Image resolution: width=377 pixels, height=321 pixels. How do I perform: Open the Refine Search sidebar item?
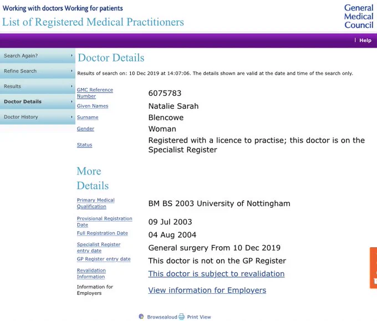coord(38,71)
